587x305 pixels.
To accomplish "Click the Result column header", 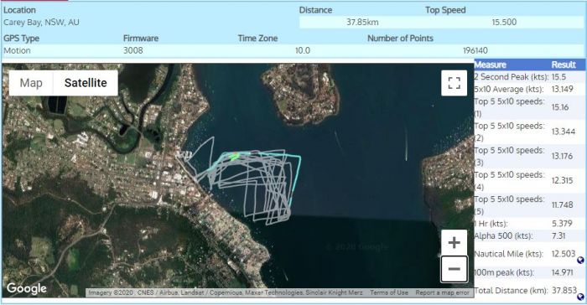I will pos(564,65).
